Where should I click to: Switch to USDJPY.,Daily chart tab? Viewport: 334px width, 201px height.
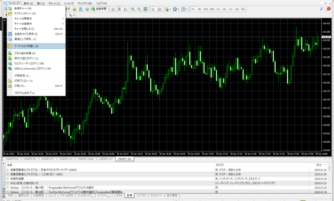86,159
